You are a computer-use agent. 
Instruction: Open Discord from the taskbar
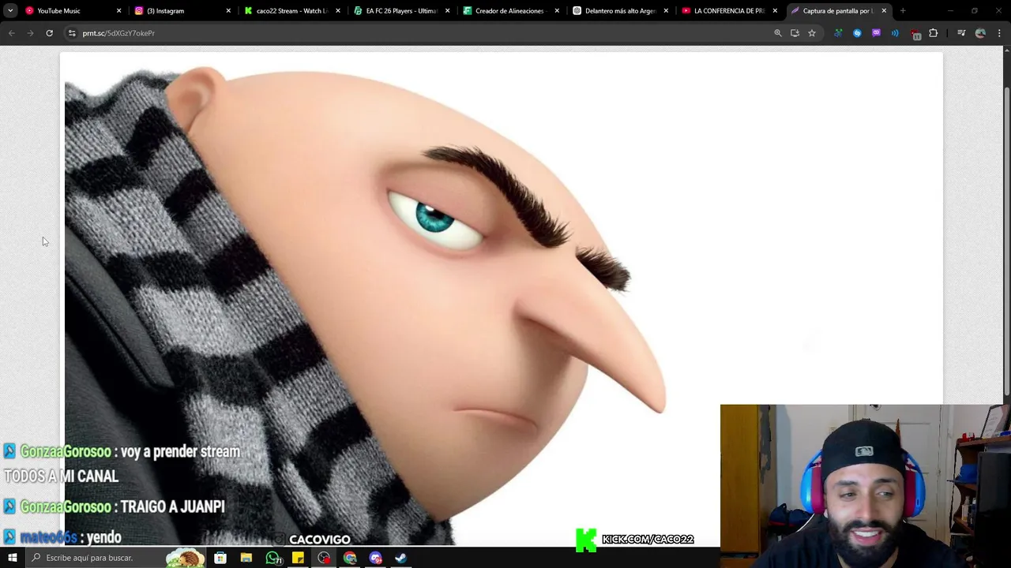375,558
